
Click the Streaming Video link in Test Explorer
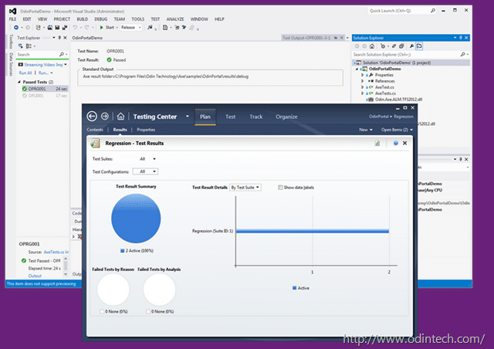coord(43,65)
